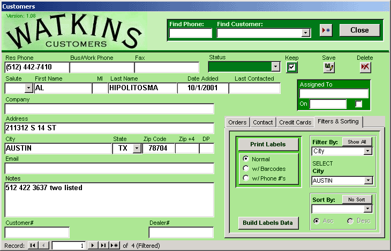Expand SELECT City AUSTIN dropdown

click(369, 181)
